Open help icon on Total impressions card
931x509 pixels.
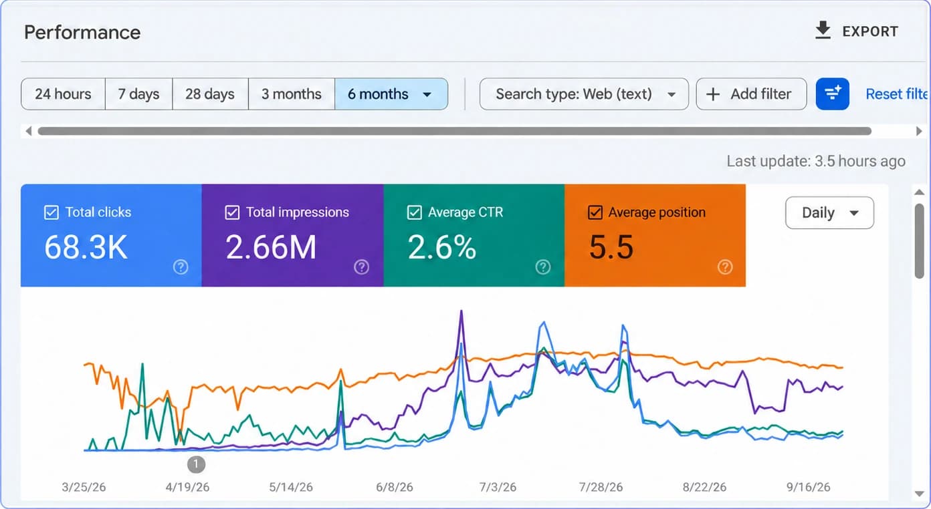362,267
